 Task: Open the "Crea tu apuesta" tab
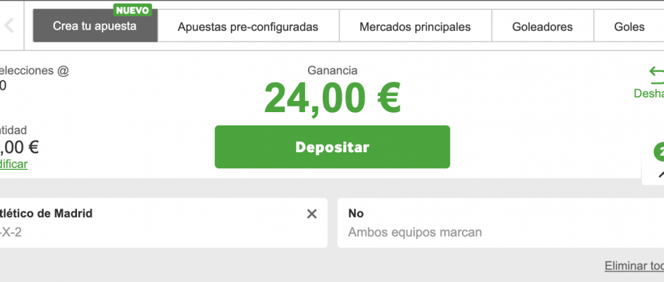point(95,27)
